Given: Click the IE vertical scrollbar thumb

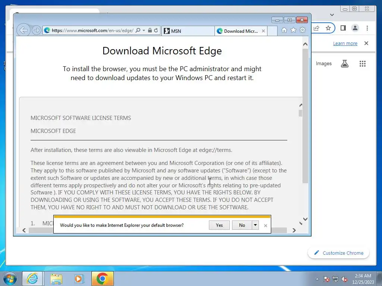Looking at the screenshot, I should click(305, 116).
